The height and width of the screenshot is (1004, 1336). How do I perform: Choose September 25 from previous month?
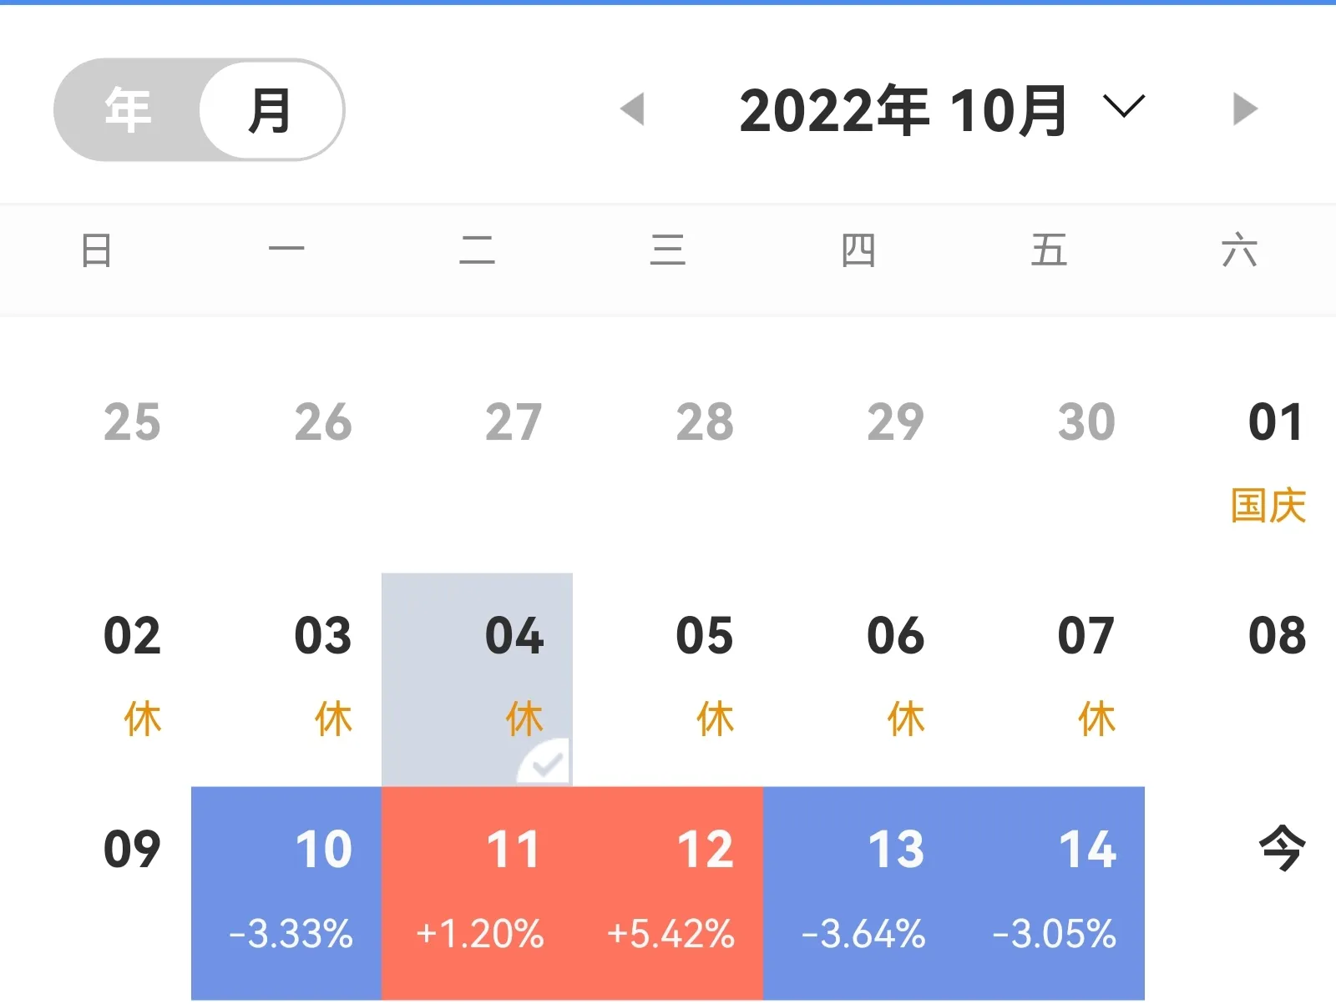click(x=132, y=422)
